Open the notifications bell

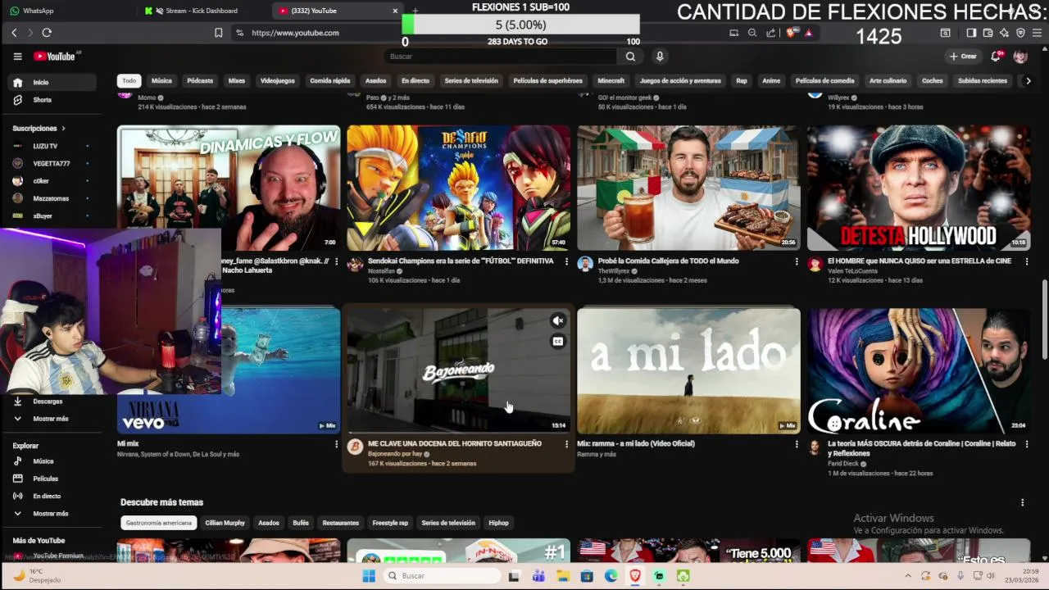click(996, 57)
